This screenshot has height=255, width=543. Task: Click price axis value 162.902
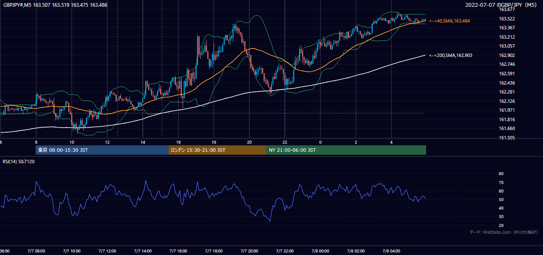[x=506, y=55]
